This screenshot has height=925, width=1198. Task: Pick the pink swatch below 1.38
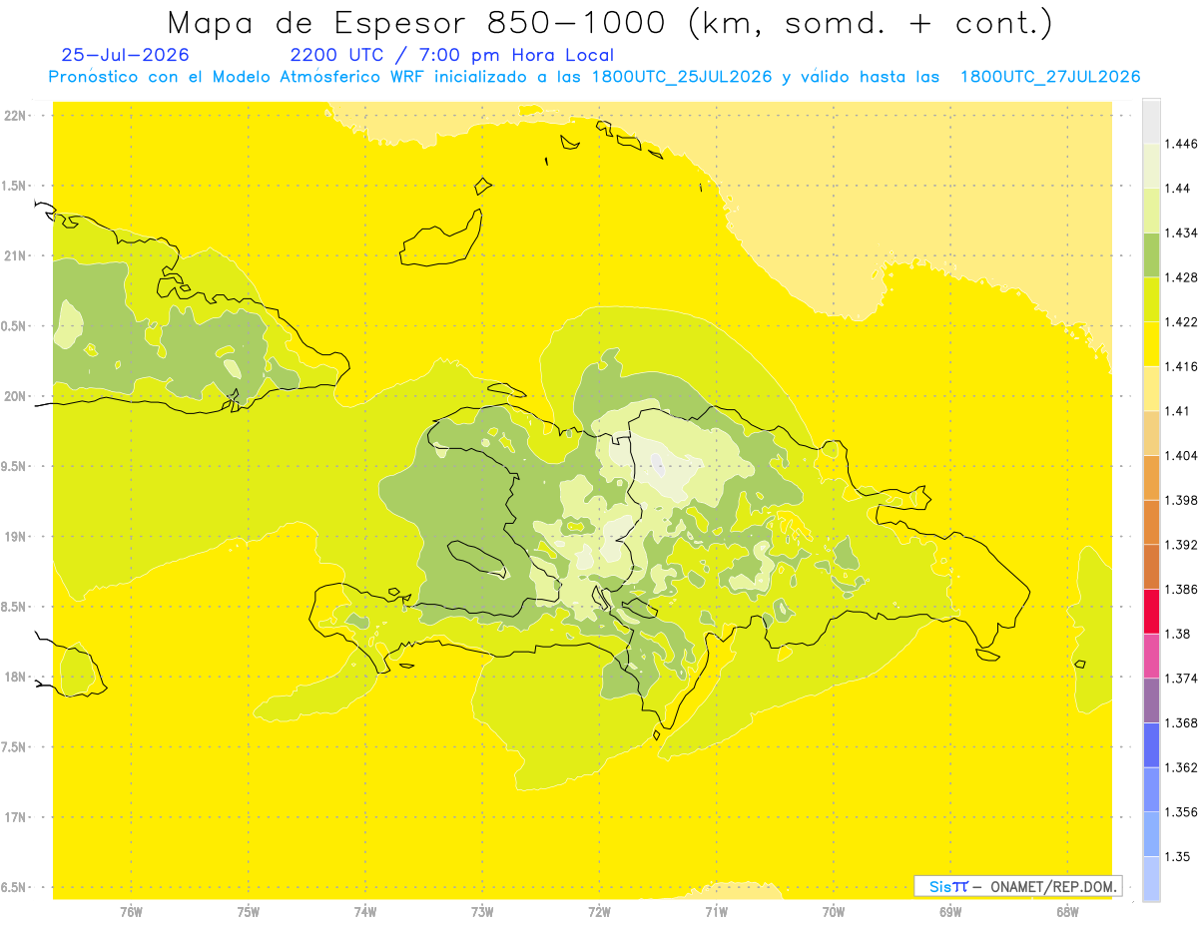[1151, 656]
